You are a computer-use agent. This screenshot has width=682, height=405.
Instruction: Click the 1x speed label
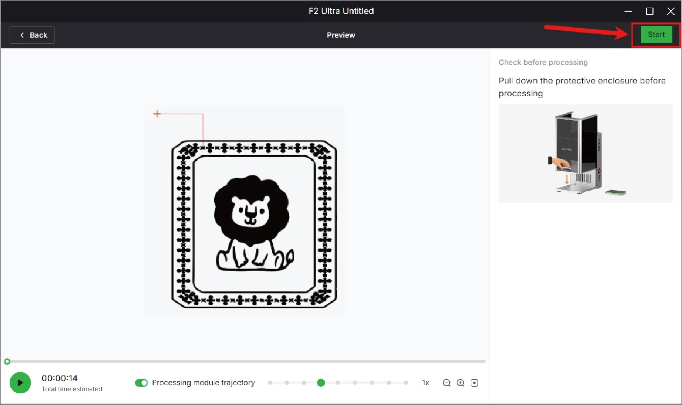tap(425, 383)
